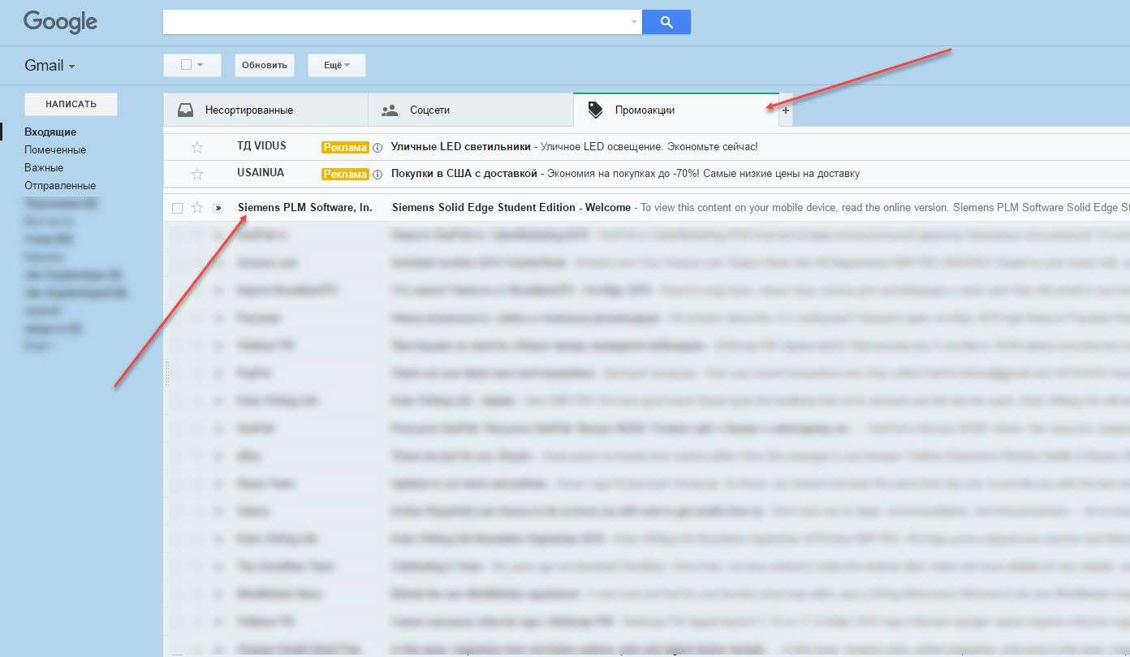Open search options arrow in search box

(x=634, y=23)
